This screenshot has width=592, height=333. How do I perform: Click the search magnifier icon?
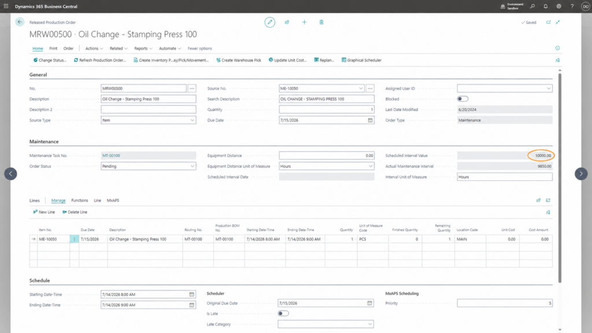532,6
